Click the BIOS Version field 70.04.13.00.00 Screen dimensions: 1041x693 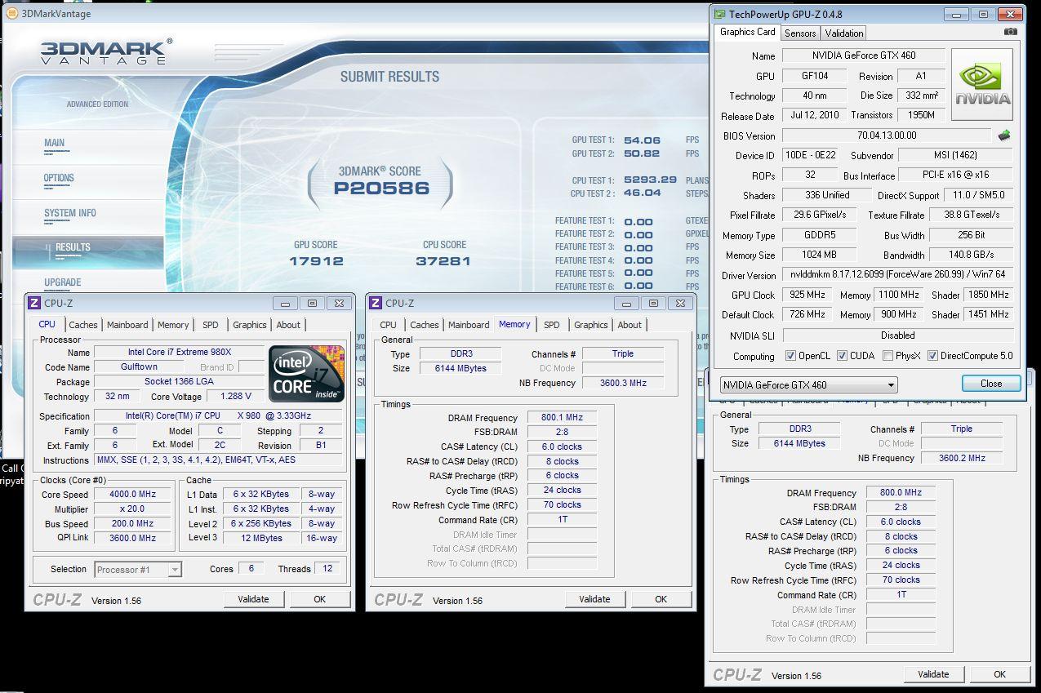[x=887, y=135]
